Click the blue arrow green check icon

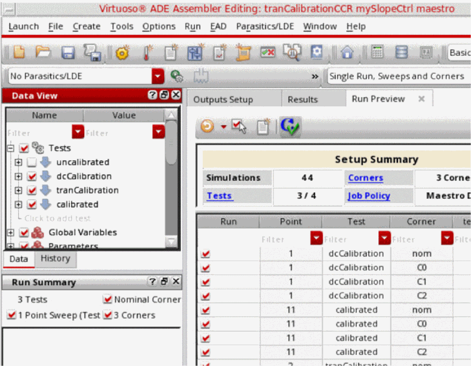[x=291, y=126]
